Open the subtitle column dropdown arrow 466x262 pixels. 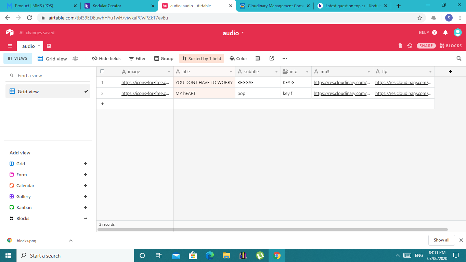click(x=276, y=72)
